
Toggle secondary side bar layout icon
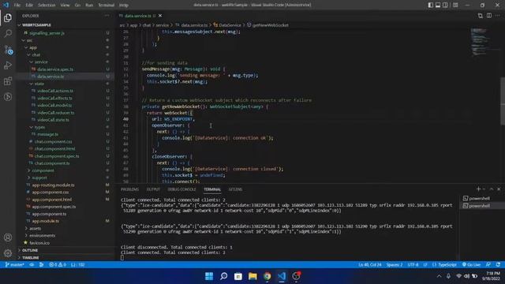(445, 5)
